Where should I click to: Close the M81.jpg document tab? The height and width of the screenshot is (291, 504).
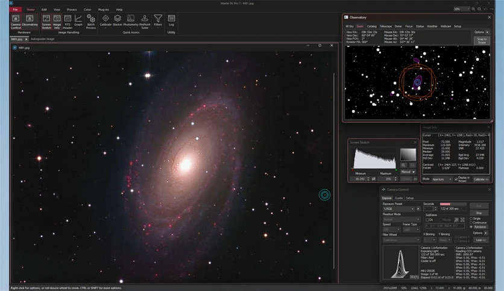[x=27, y=39]
